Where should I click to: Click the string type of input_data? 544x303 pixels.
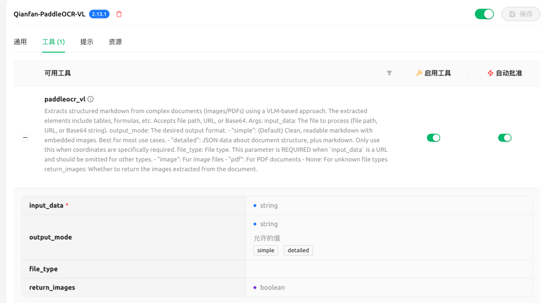tap(269, 206)
